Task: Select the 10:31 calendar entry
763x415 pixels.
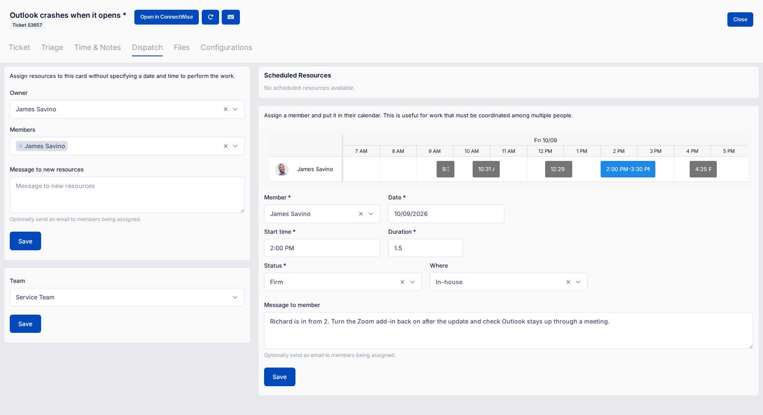Action: point(486,169)
